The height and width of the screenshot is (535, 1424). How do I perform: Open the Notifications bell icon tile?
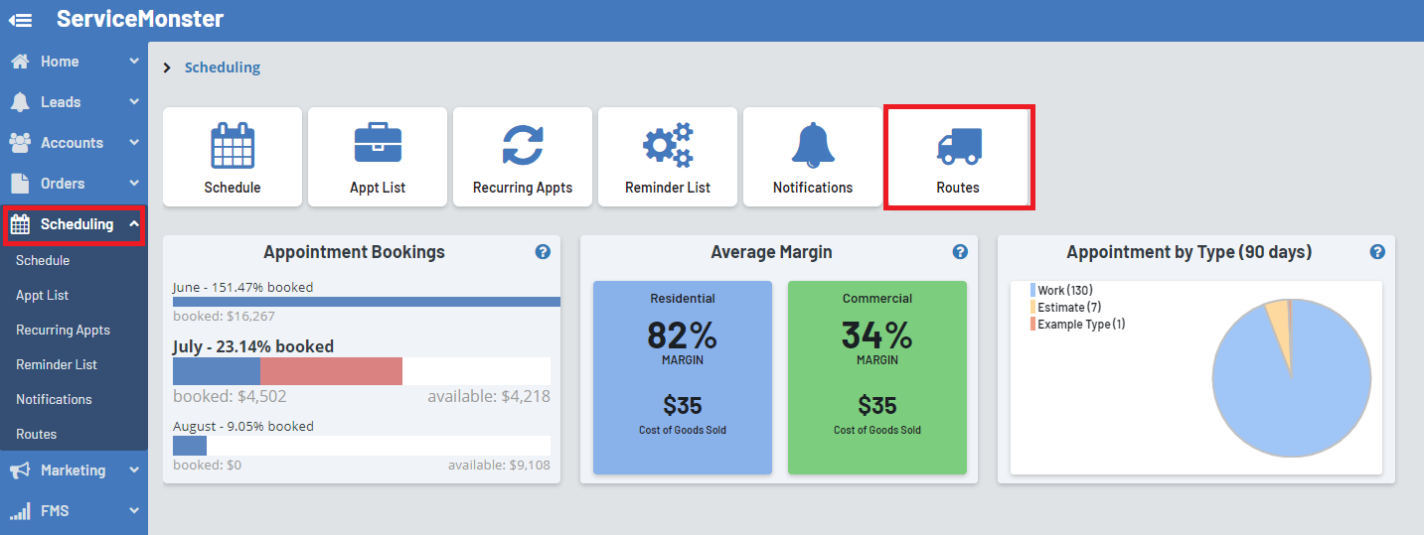[x=813, y=147]
